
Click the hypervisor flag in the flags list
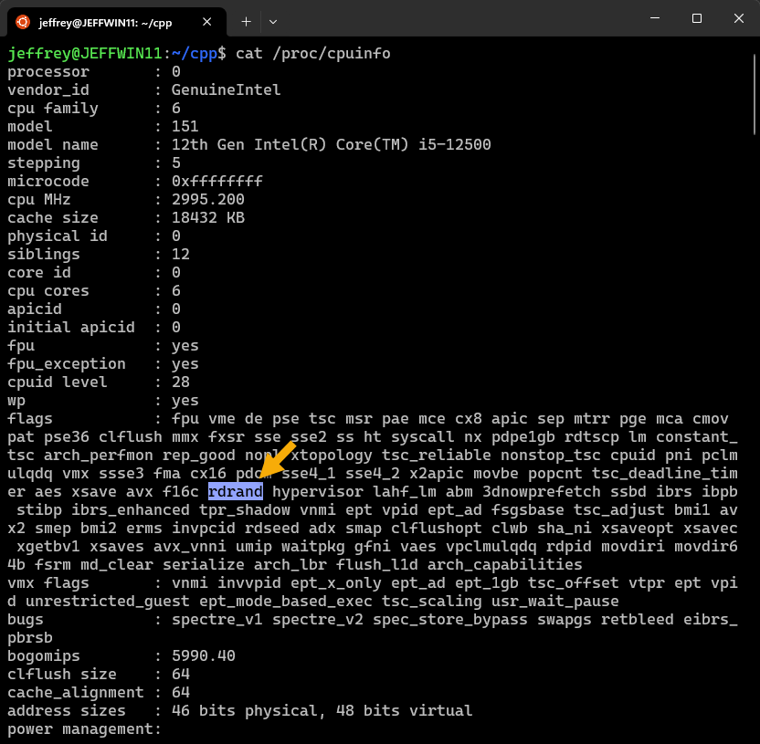pos(312,492)
